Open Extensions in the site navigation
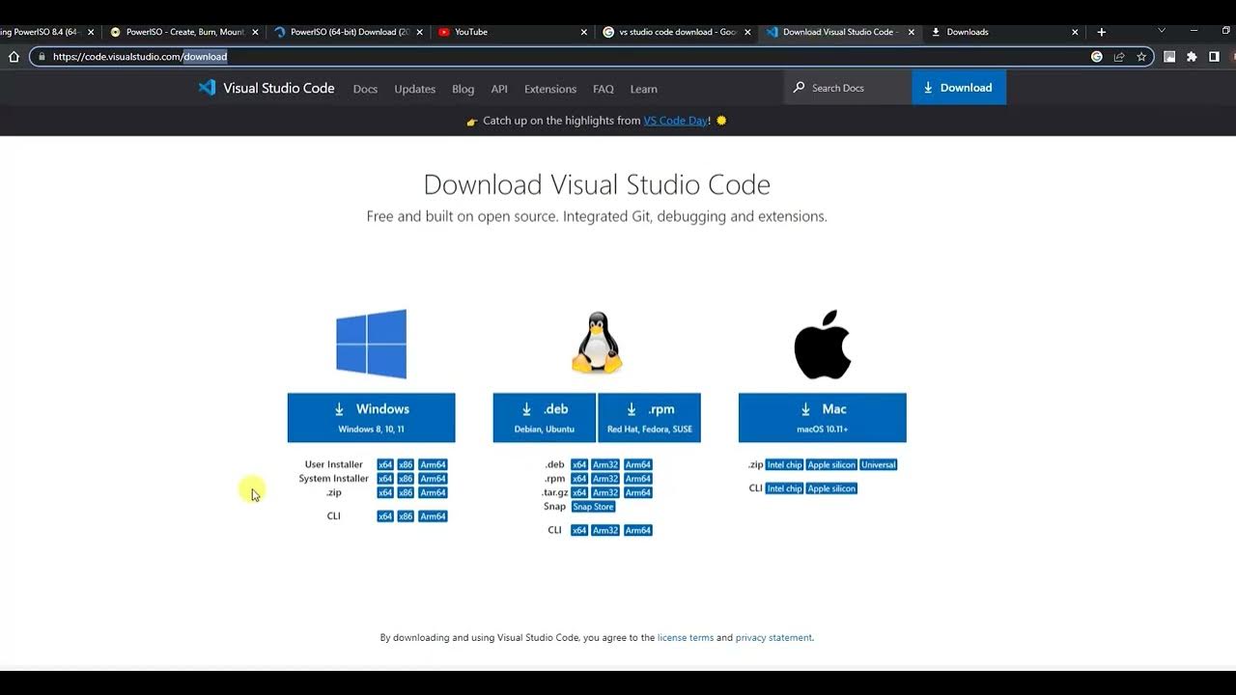The width and height of the screenshot is (1236, 695). [550, 89]
